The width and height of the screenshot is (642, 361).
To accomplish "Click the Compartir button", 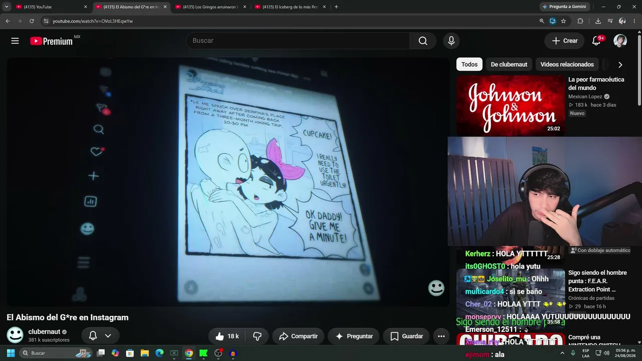I will click(x=298, y=336).
